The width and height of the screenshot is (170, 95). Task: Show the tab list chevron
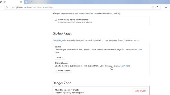31,2
